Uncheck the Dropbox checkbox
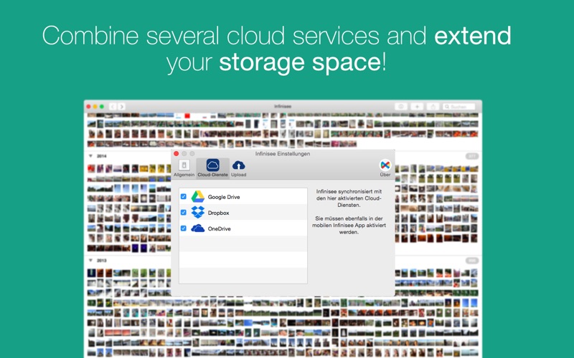This screenshot has height=358, width=574. click(x=184, y=212)
